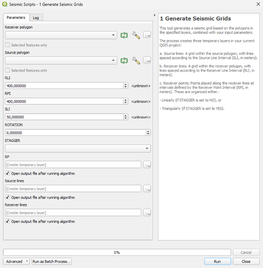Open advanced options wrench for Source polygon
263x268 pixels.
point(136,61)
